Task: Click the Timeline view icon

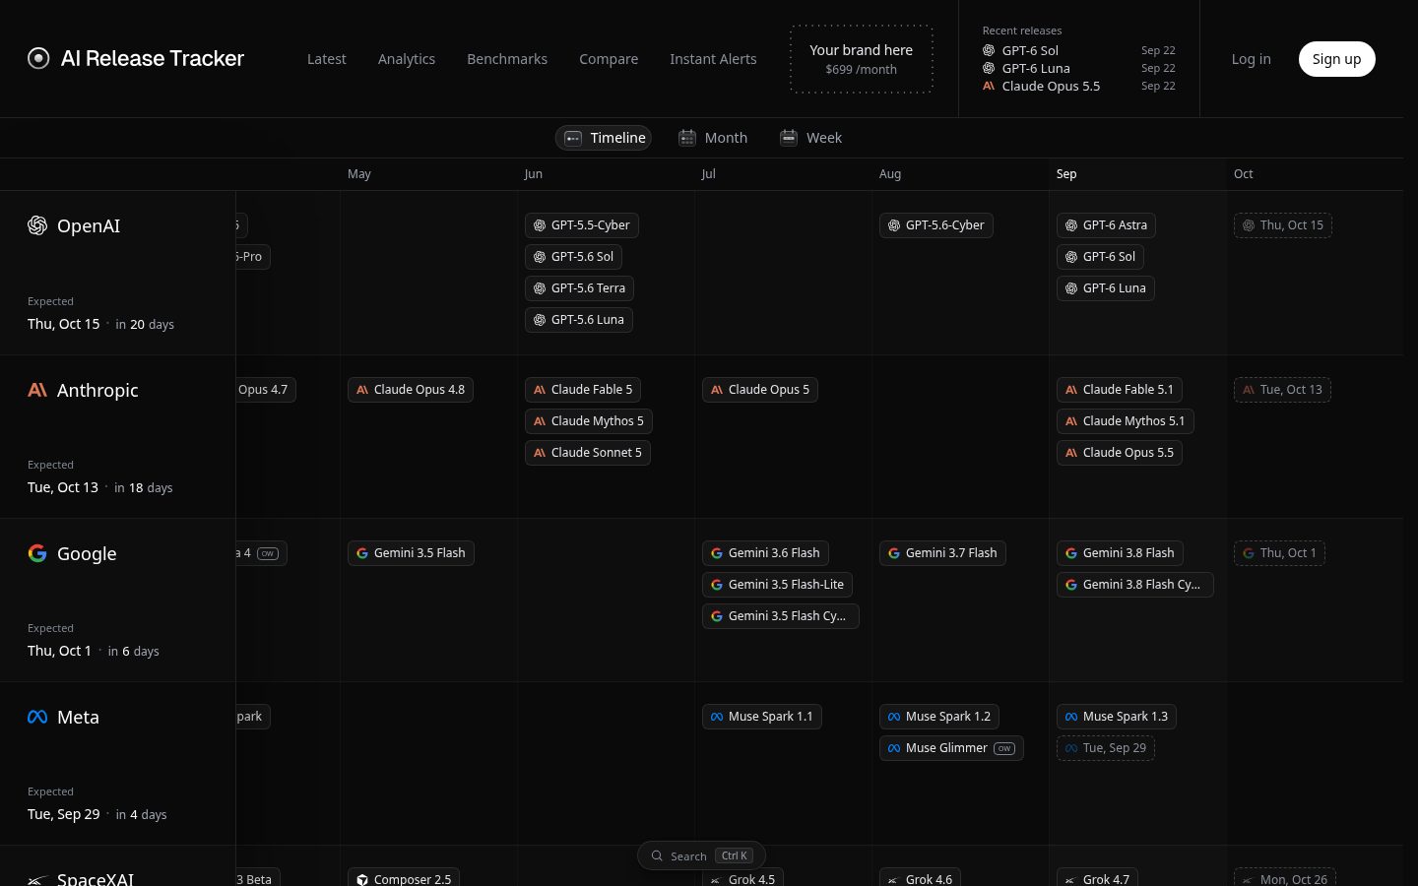Action: [573, 138]
